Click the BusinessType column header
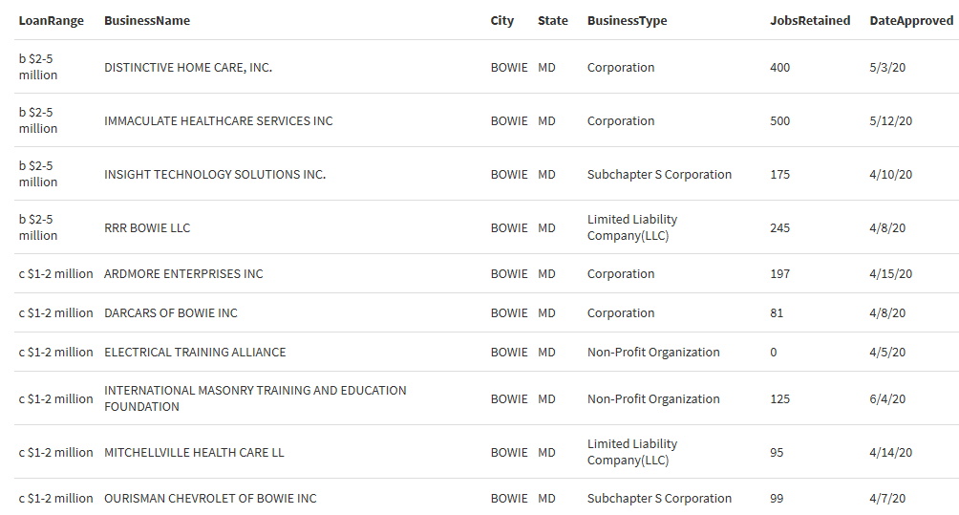 click(628, 21)
